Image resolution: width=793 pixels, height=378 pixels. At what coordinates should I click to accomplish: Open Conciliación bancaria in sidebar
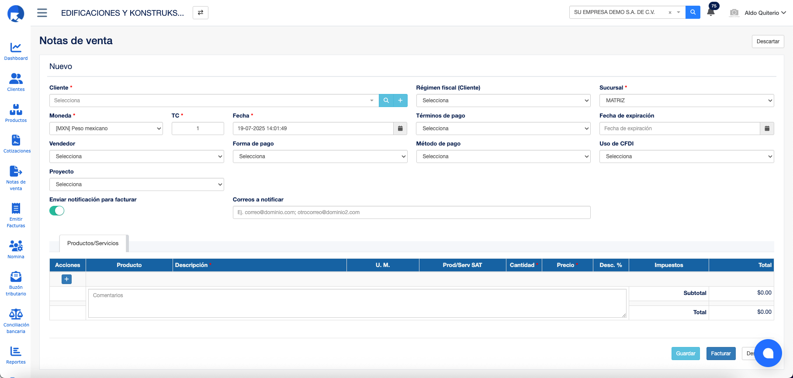(16, 321)
